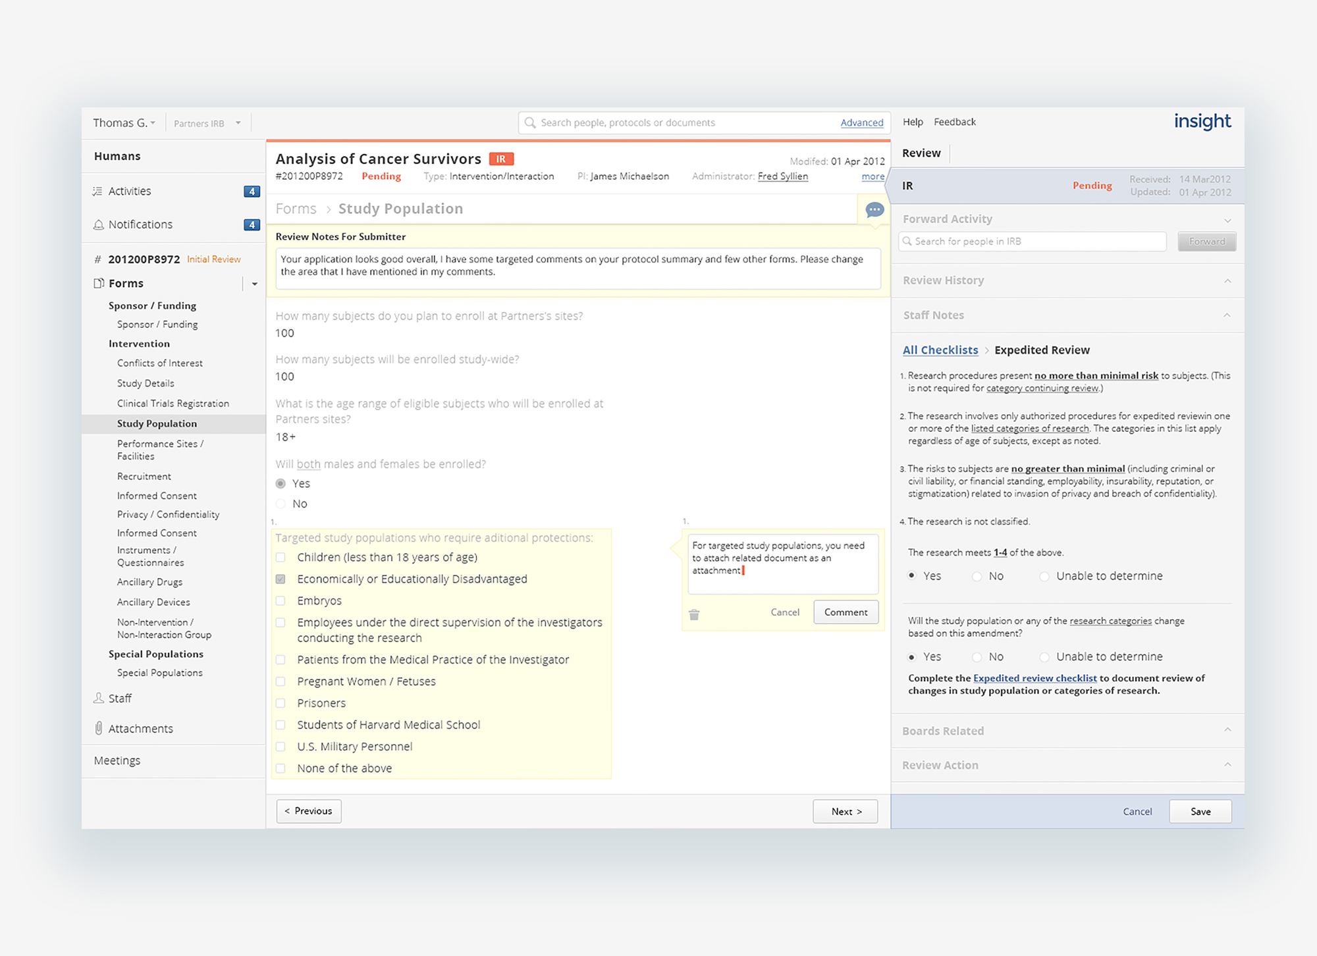Open the Help menu

pos(912,122)
